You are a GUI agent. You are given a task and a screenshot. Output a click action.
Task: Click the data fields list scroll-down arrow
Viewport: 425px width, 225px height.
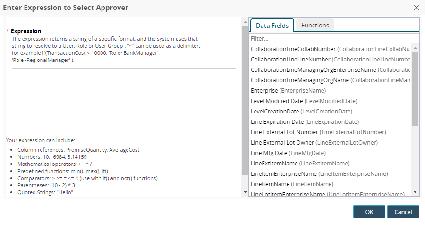(416, 192)
